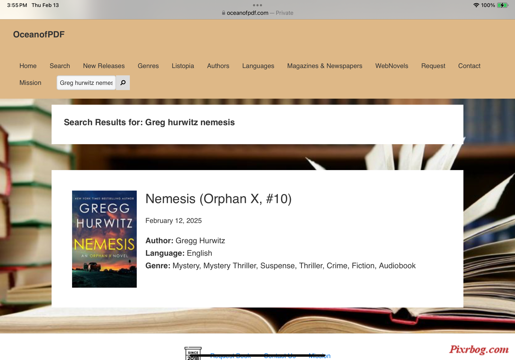The image size is (515, 360).
Task: Select the date February 12, 2025
Action: click(173, 221)
